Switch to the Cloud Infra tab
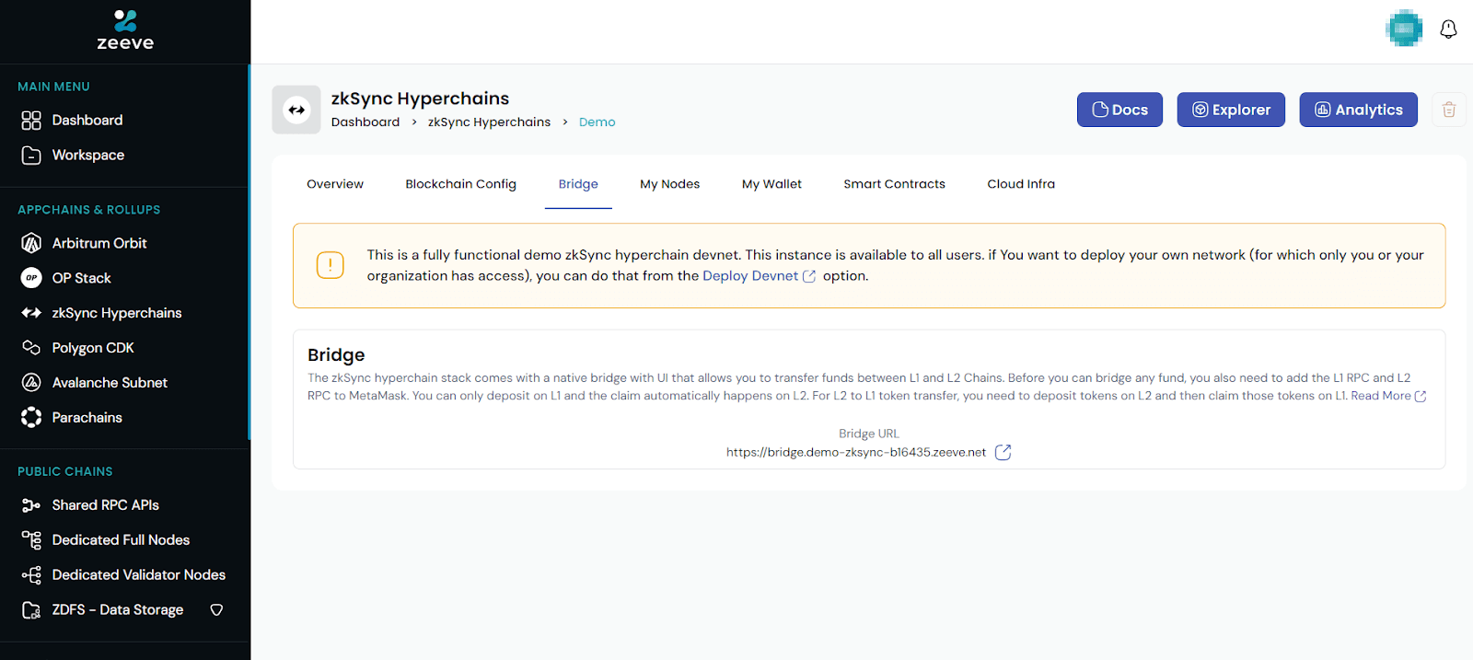 (1021, 184)
